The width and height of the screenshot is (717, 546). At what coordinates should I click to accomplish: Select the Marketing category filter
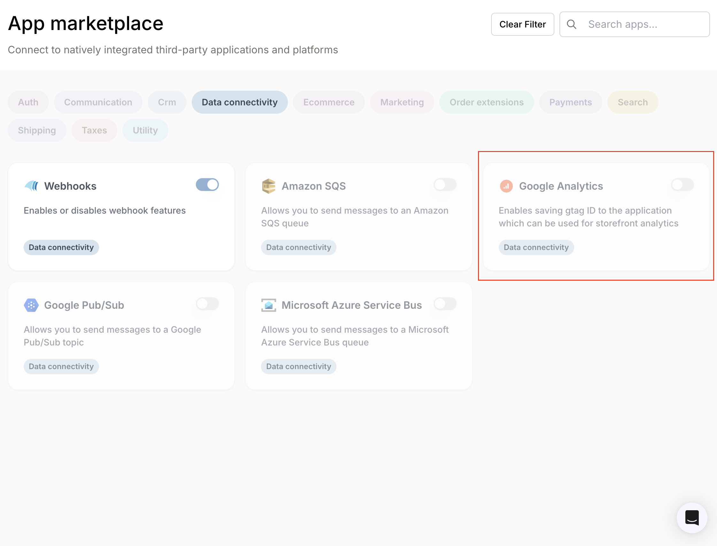click(402, 102)
